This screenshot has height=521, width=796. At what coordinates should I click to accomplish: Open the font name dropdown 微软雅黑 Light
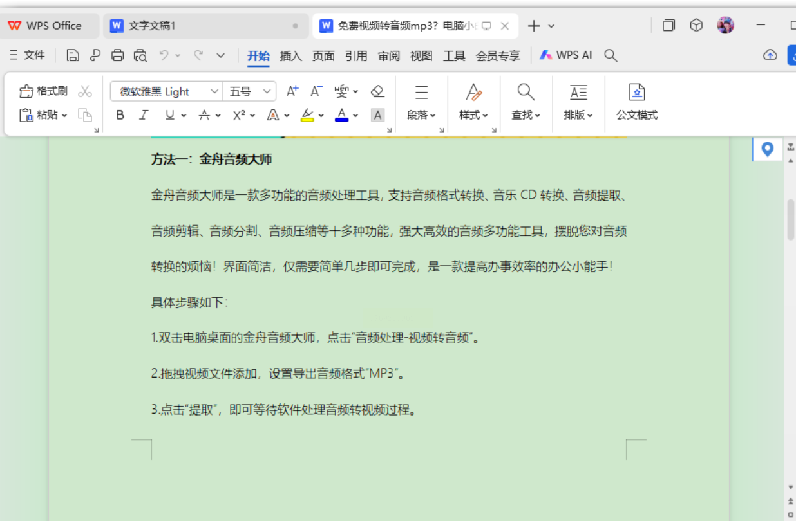(214, 91)
